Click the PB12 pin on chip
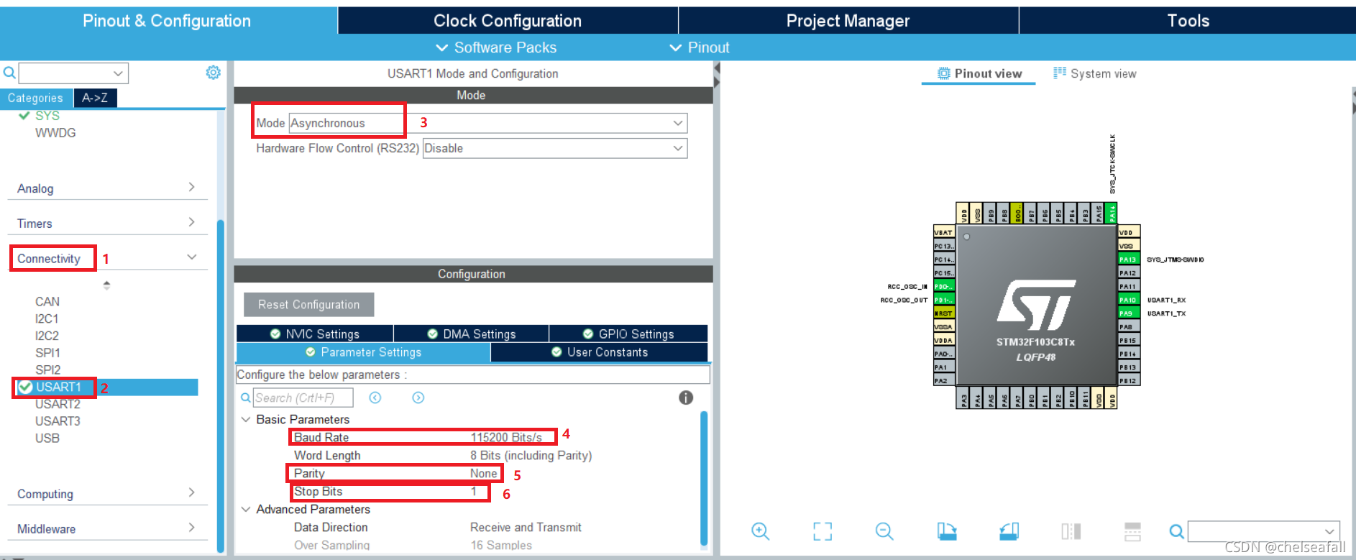 point(1128,380)
